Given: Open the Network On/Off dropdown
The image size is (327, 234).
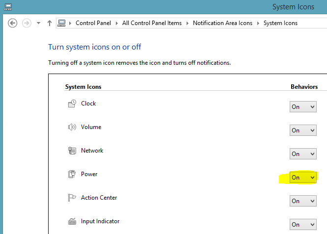Looking at the screenshot, I should click(303, 154).
